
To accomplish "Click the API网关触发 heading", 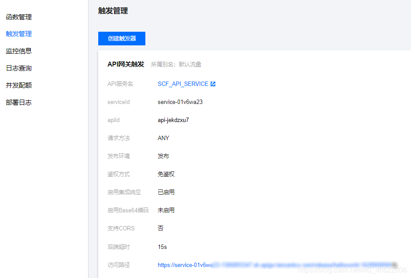I will click(126, 64).
